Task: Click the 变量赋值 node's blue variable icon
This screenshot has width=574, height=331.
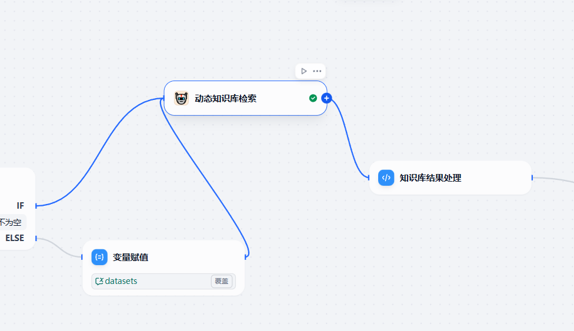Action: pyautogui.click(x=99, y=257)
